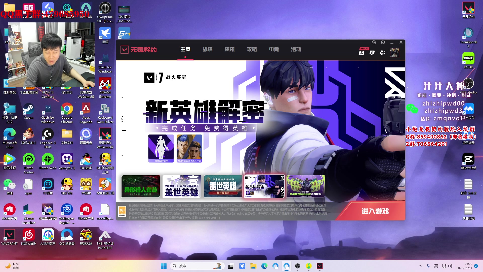Open the user avatar profile picture
Viewport: 483px width, 272px height.
point(394,52)
